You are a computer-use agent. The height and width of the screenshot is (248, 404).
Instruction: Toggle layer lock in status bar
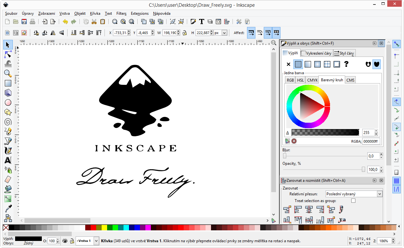pos(71,241)
